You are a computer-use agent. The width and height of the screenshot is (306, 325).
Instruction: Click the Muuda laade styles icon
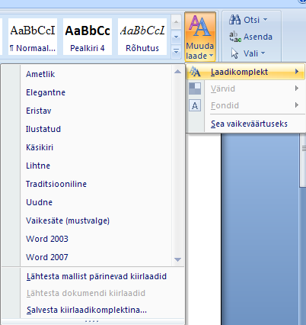[200, 26]
